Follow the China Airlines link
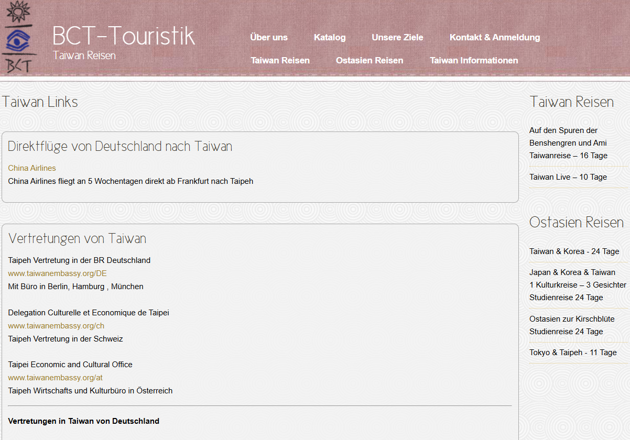 (x=32, y=168)
